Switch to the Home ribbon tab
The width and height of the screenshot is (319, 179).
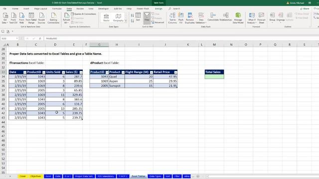pos(15,9)
